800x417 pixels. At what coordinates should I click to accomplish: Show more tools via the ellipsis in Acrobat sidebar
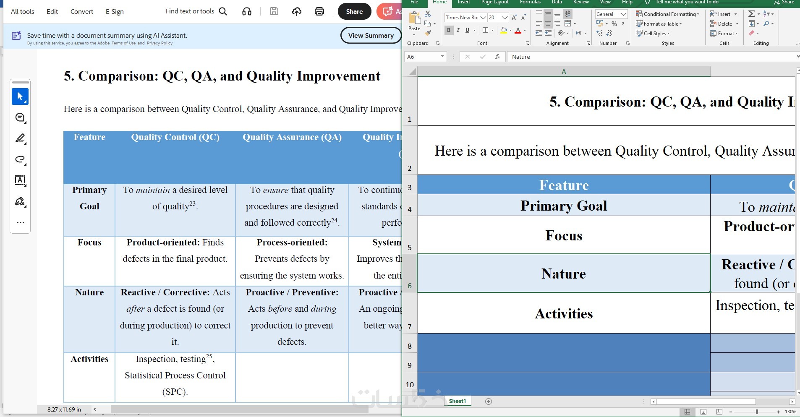pos(20,223)
